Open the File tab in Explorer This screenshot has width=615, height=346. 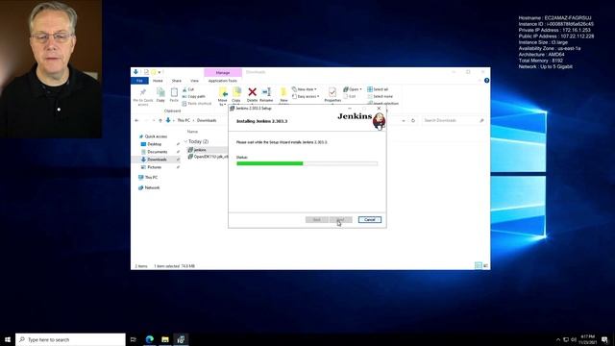139,81
